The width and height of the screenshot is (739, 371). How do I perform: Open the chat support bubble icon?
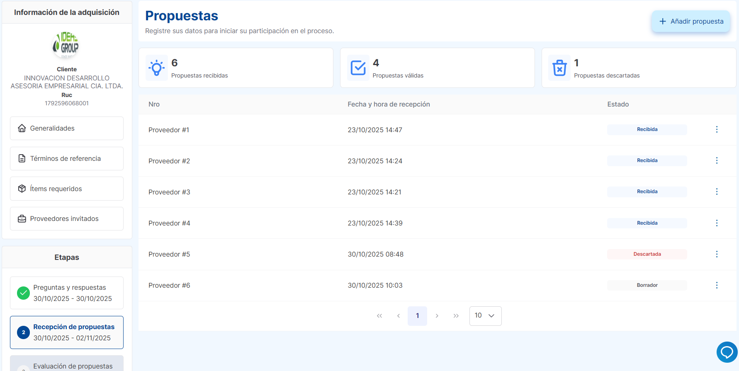(x=727, y=352)
